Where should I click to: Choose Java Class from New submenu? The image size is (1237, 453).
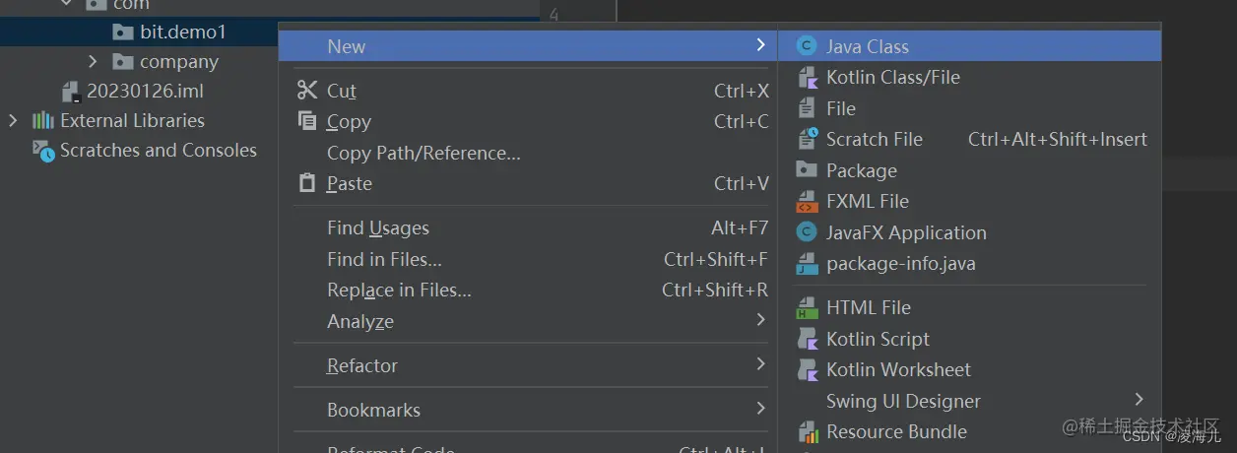(x=969, y=46)
